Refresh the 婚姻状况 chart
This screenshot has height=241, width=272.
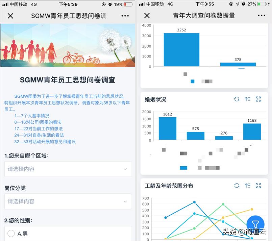click(x=237, y=99)
